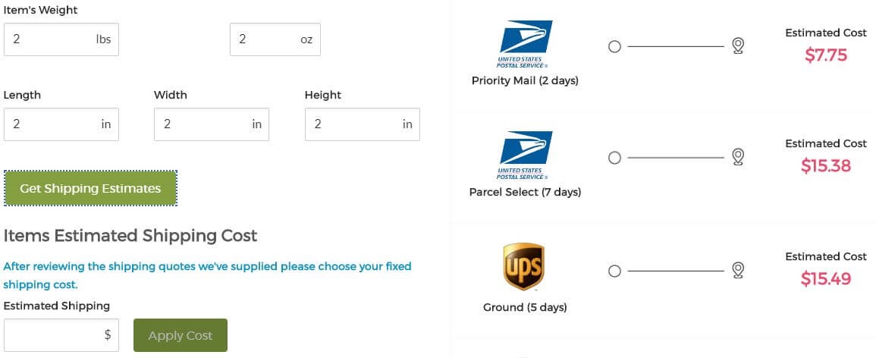Click into the Width input field
Screen dimensions: 876x358
(x=212, y=124)
